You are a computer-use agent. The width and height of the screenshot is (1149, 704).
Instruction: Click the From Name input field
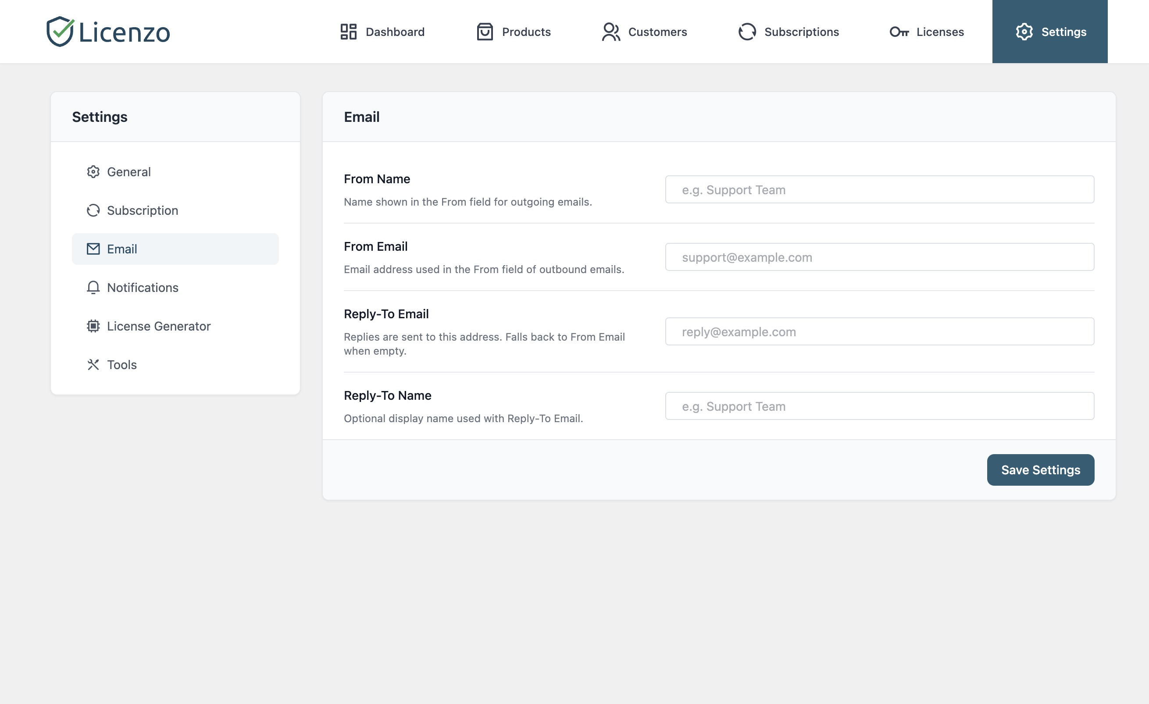879,189
